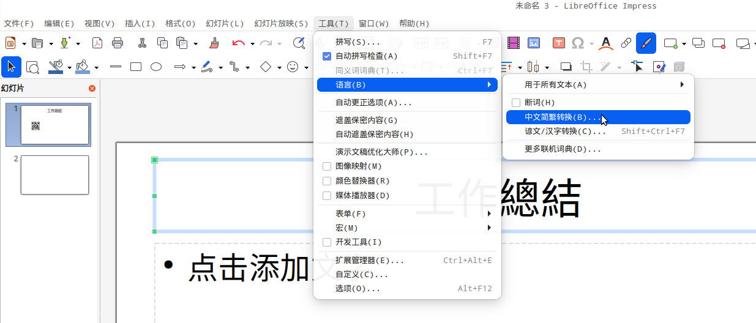Open the New presentation dropdown arrow
This screenshot has width=756, height=323.
click(24, 43)
